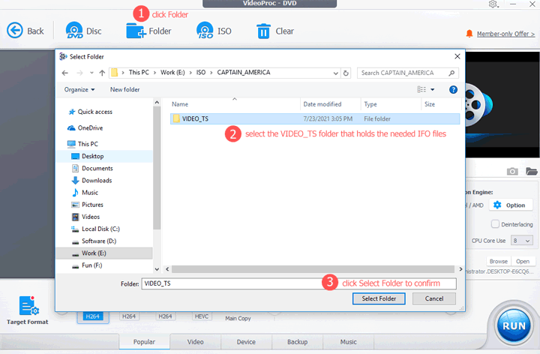Click New folder in the dialog toolbar
This screenshot has width=540, height=354.
coord(124,89)
